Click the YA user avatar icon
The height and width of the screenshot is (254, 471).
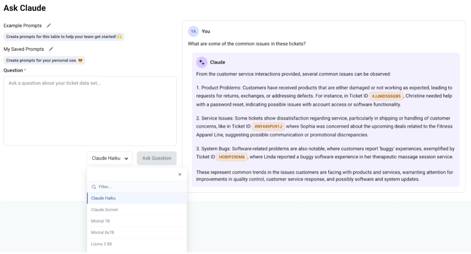tap(193, 31)
